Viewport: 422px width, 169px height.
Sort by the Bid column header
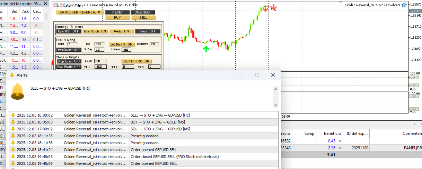point(14,11)
